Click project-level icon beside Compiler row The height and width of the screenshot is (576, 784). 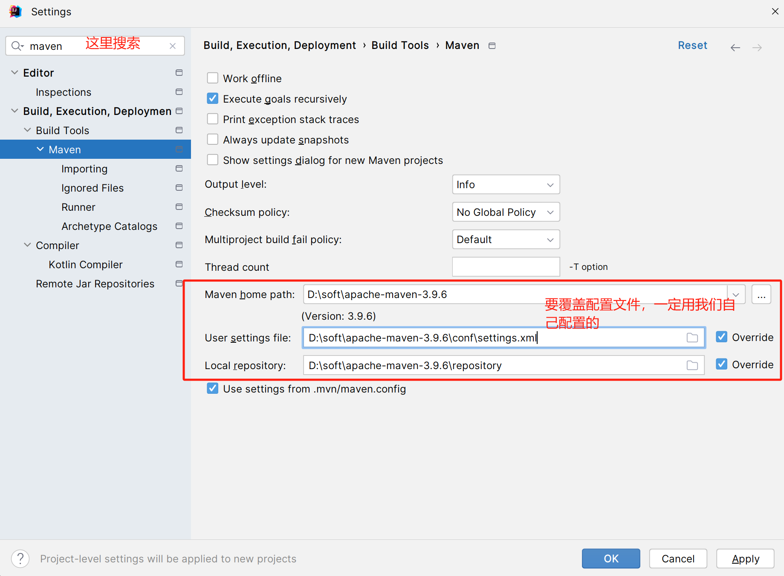click(179, 245)
